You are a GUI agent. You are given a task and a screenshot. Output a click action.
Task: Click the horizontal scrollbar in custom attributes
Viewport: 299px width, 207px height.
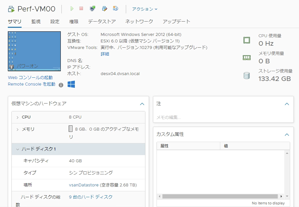coord(220,196)
